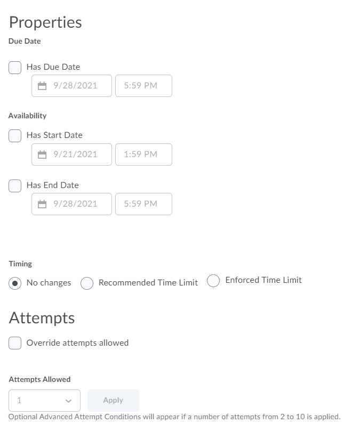Select the No changes timing option
This screenshot has width=360, height=424.
(x=16, y=283)
